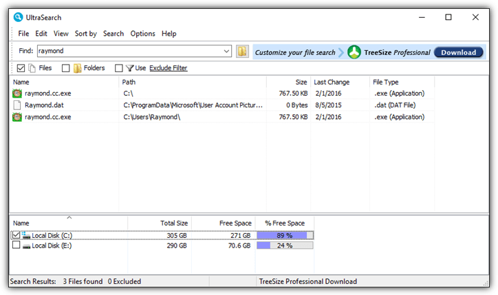Click the TreeSize Professional banner text
Viewport: 498px width, 295px height.
pos(397,52)
